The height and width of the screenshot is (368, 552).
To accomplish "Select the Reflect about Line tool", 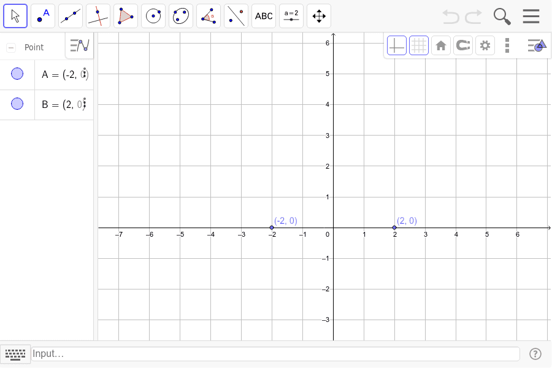I will (236, 16).
